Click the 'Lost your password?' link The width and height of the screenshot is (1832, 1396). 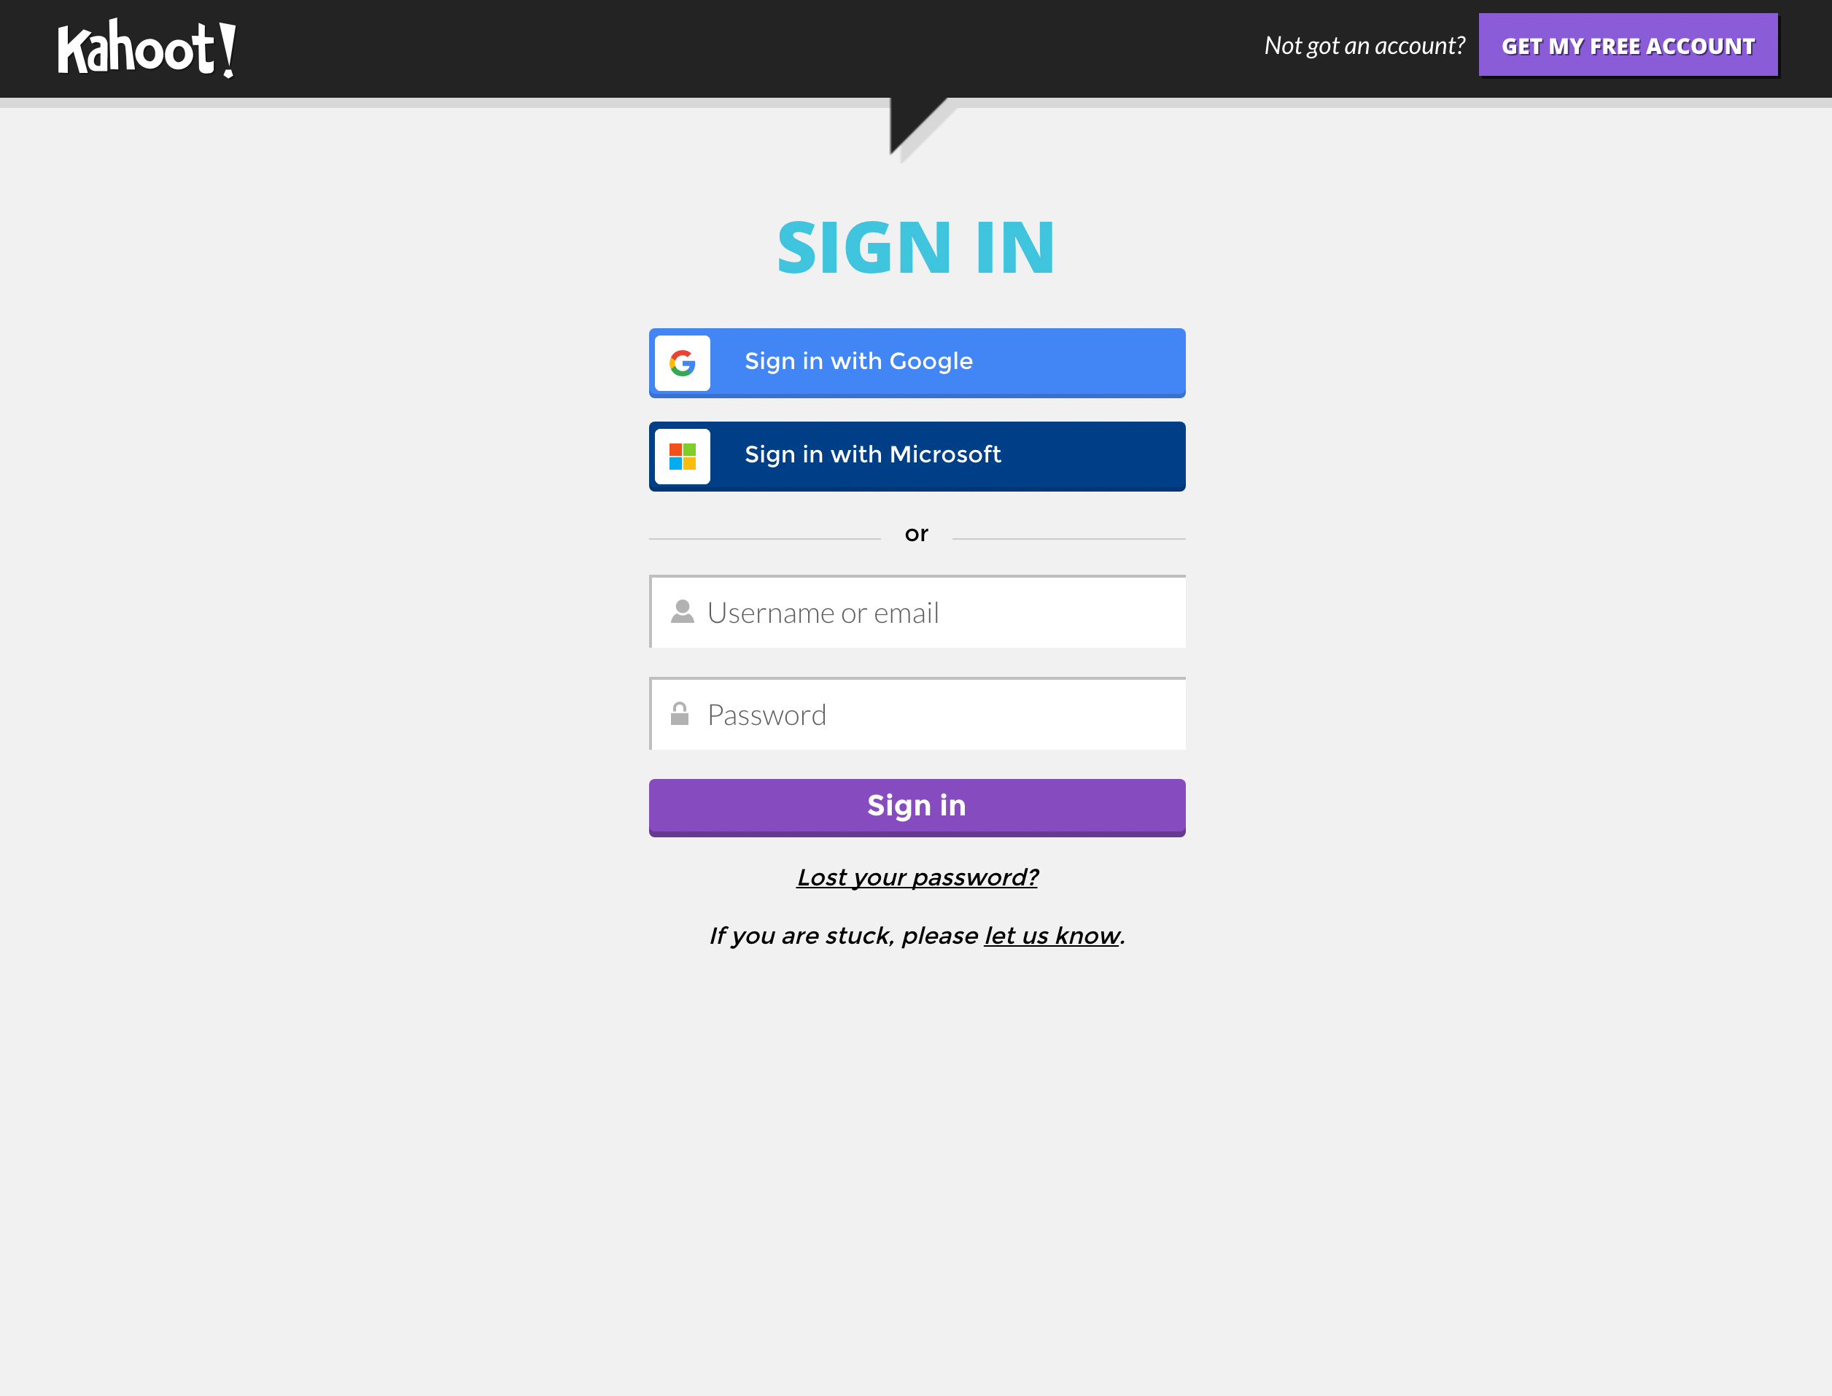click(x=916, y=877)
